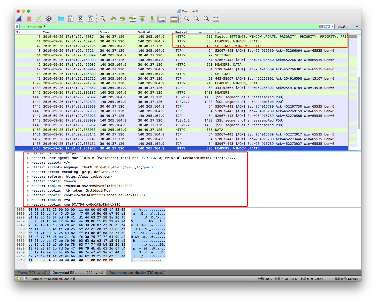Open the display filter history dropdown
Image resolution: width=376 pixels, height=302 pixels.
pyautogui.click(x=333, y=27)
